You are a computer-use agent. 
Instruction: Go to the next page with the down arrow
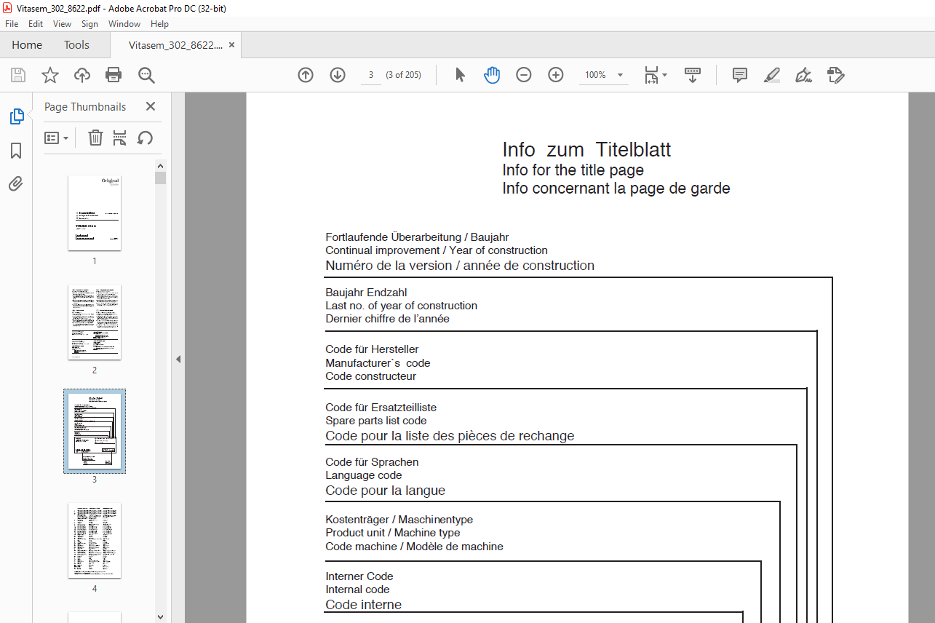point(338,75)
